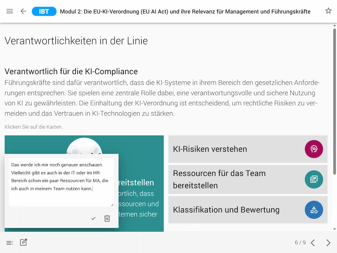Click the magenta head icon for KI-Risiken

click(x=314, y=149)
